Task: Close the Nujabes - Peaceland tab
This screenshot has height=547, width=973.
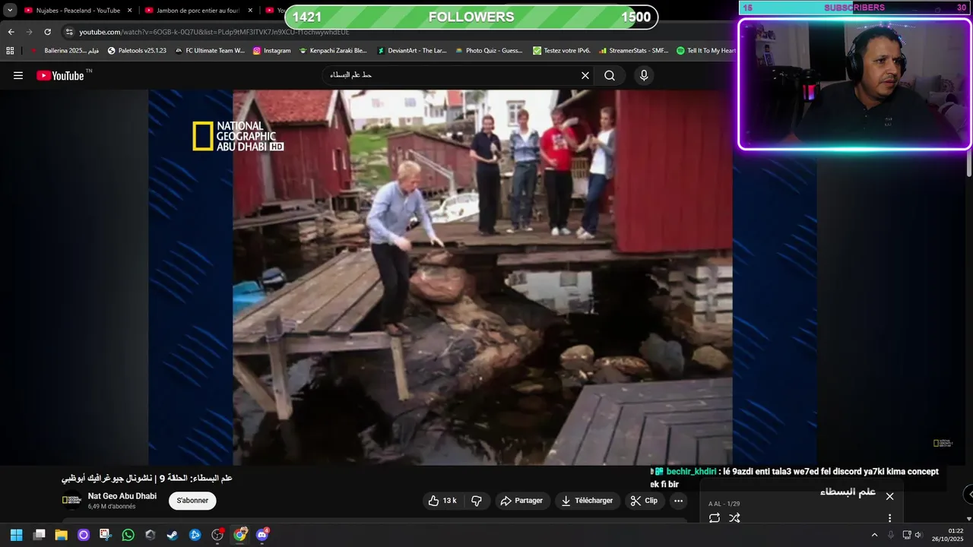Action: (129, 11)
